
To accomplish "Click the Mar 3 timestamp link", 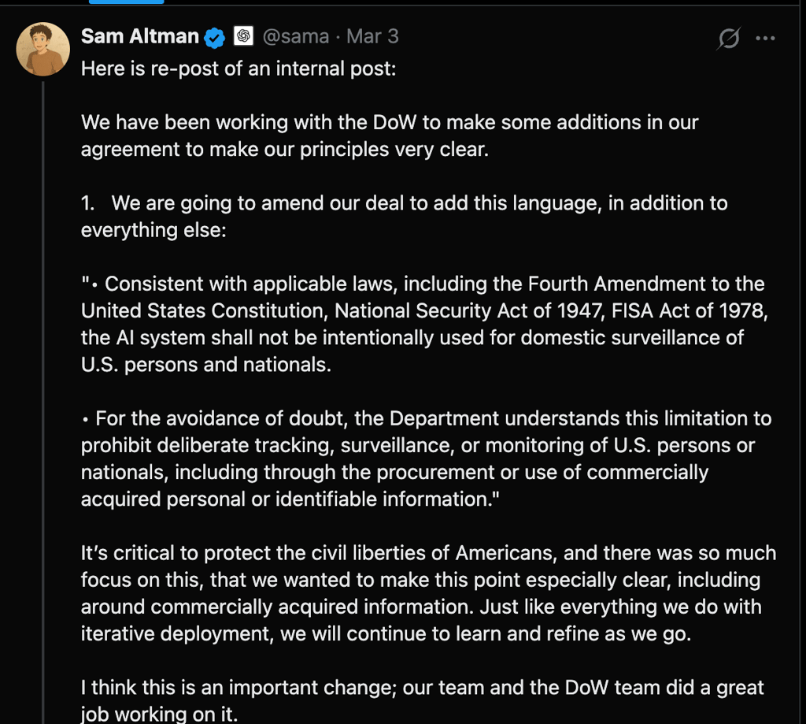I will [372, 36].
